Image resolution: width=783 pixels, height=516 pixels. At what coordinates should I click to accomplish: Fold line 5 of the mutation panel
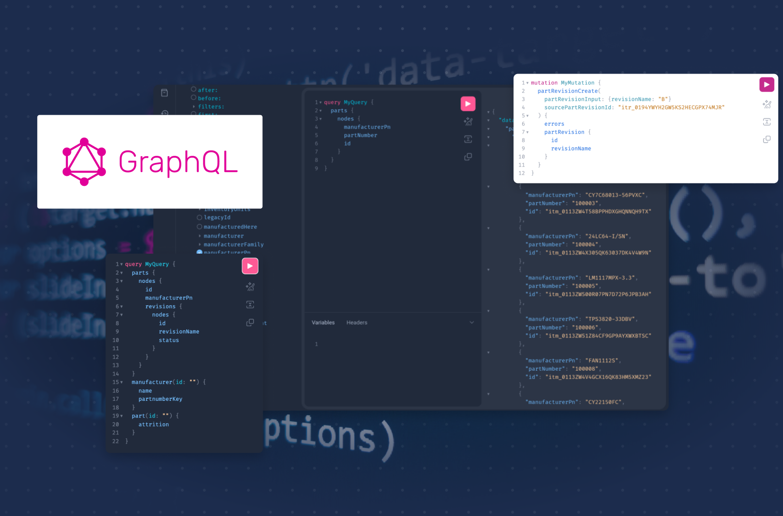click(527, 116)
